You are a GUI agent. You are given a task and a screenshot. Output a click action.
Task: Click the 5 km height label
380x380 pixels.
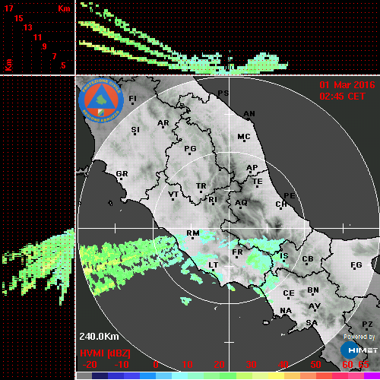(x=63, y=65)
